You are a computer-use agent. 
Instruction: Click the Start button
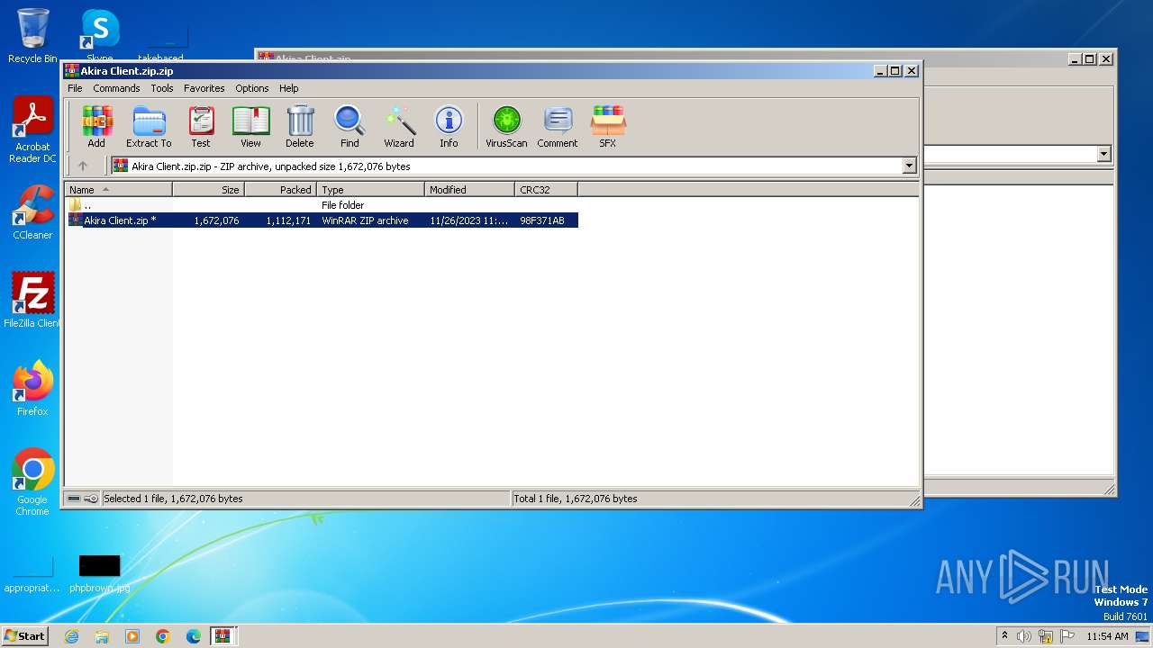[25, 635]
